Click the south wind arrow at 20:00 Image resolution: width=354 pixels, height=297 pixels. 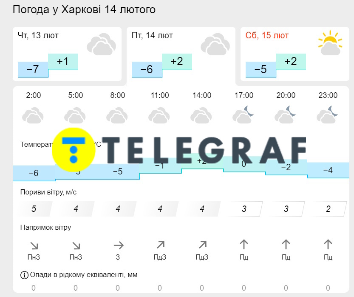286,245
